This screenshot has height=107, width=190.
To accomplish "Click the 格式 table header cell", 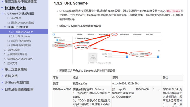I will coord(92,78).
